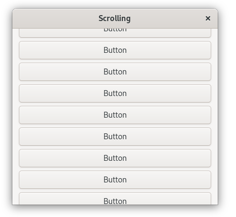Image resolution: width=236 pixels, height=217 pixels.
Task: Click empty header bar area left of title
Action: click(54, 18)
